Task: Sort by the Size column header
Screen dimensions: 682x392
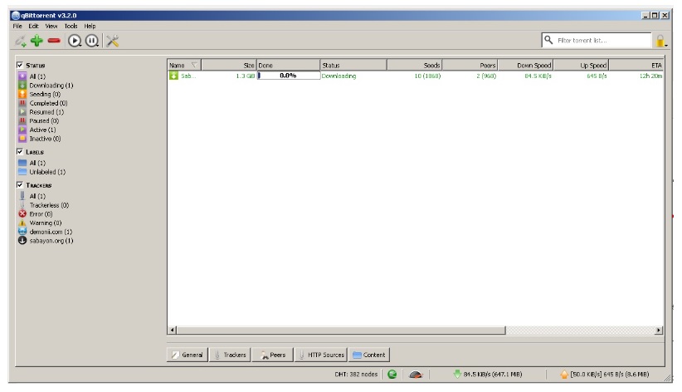Action: (229, 65)
